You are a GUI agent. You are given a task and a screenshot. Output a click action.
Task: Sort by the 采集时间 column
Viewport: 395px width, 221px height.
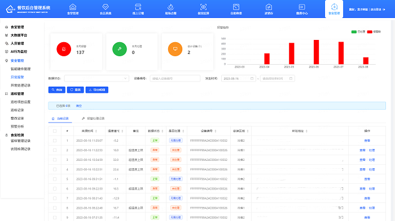pyautogui.click(x=89, y=131)
